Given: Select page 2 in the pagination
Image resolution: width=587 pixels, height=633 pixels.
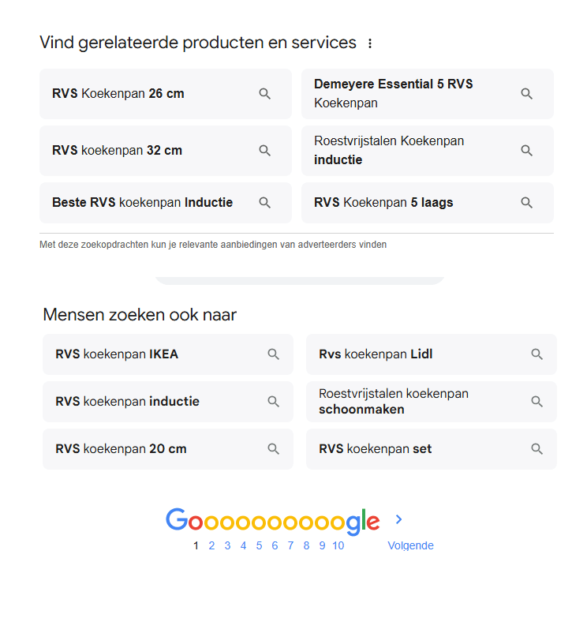Looking at the screenshot, I should click(x=211, y=545).
